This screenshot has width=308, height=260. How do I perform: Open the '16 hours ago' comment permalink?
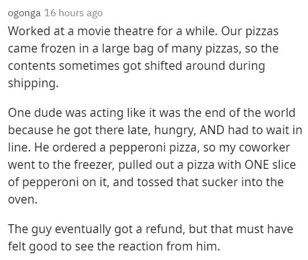73,13
